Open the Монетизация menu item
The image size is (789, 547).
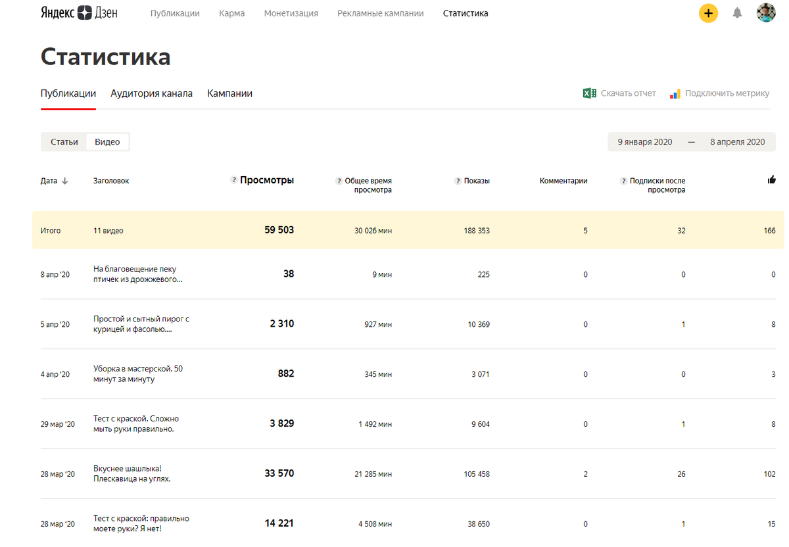click(291, 12)
